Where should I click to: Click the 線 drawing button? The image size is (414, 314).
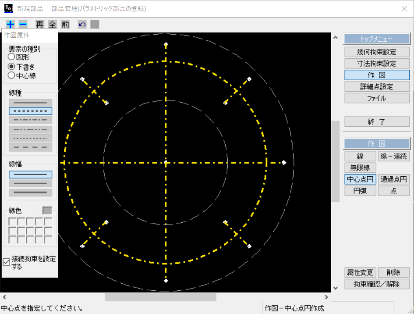pos(360,156)
